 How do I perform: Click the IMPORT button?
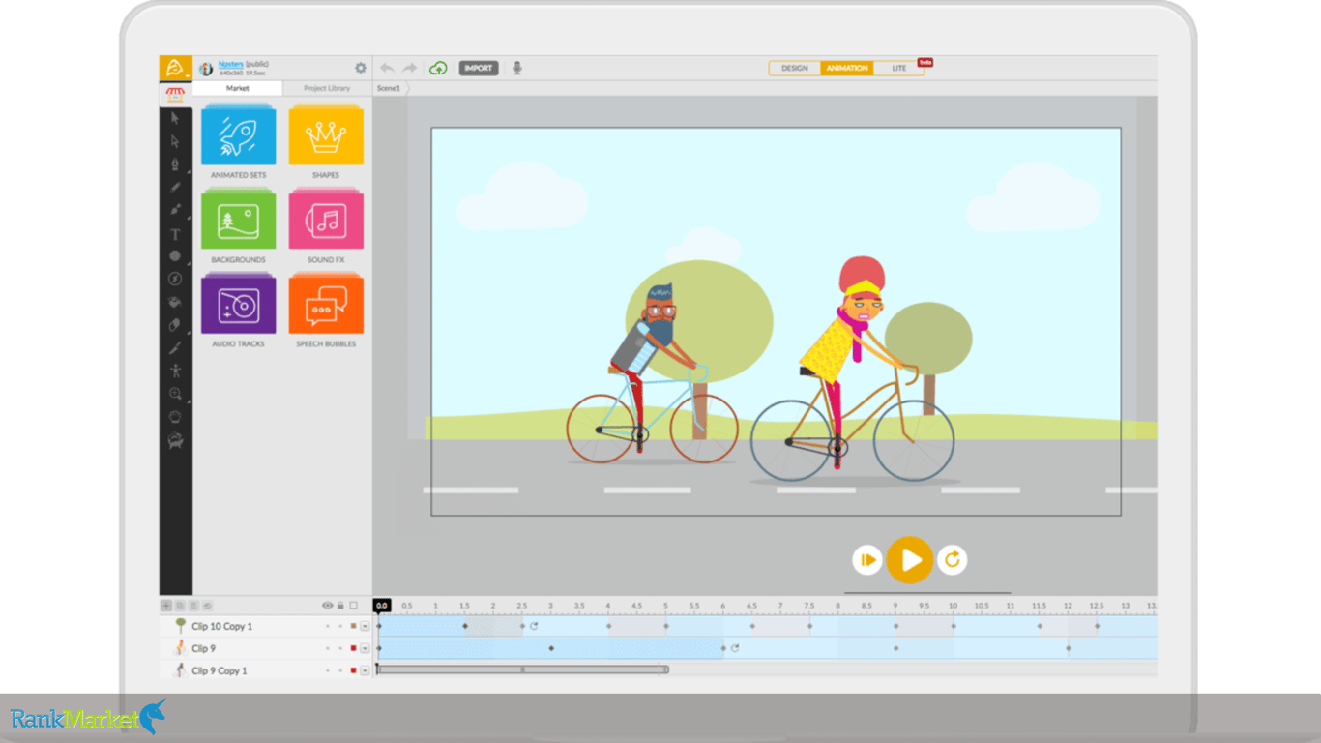pyautogui.click(x=479, y=68)
